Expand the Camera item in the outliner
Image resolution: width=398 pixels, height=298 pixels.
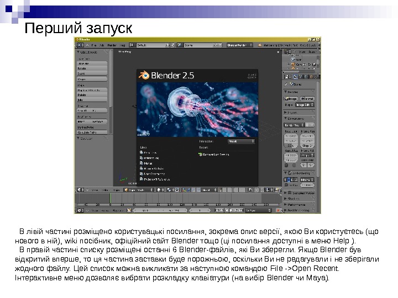pyautogui.click(x=289, y=65)
